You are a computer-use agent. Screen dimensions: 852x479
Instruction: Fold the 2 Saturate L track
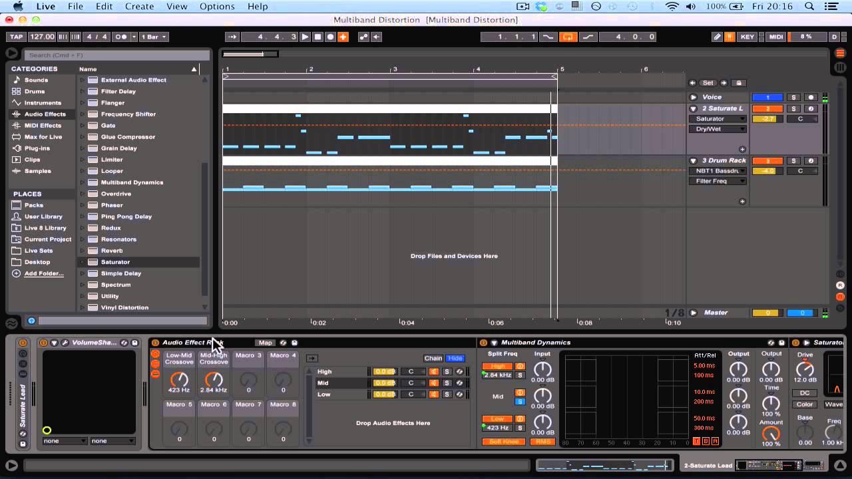pos(693,108)
